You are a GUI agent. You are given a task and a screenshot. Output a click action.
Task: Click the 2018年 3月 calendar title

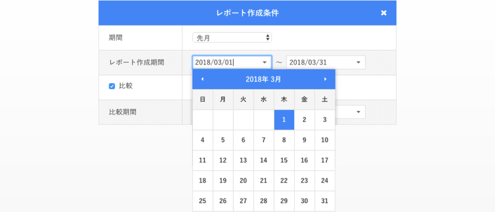pos(263,79)
